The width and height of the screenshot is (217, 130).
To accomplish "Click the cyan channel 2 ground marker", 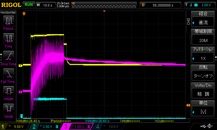I will pyautogui.click(x=21, y=116).
